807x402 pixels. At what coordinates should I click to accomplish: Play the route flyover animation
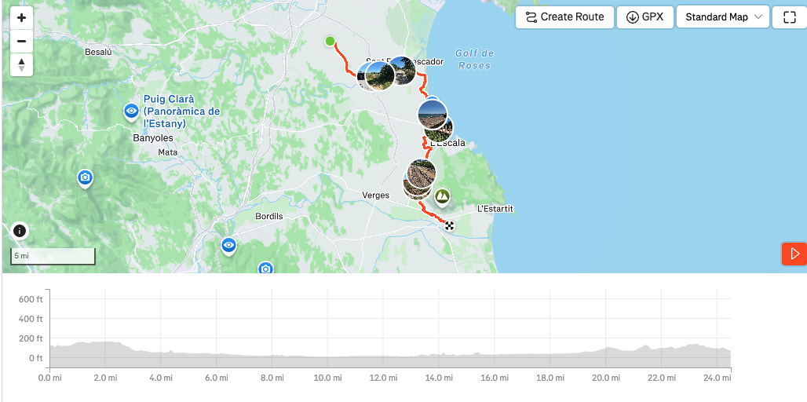coord(794,254)
